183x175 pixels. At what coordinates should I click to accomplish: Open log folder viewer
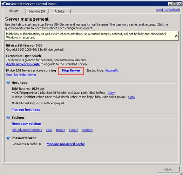21,75
